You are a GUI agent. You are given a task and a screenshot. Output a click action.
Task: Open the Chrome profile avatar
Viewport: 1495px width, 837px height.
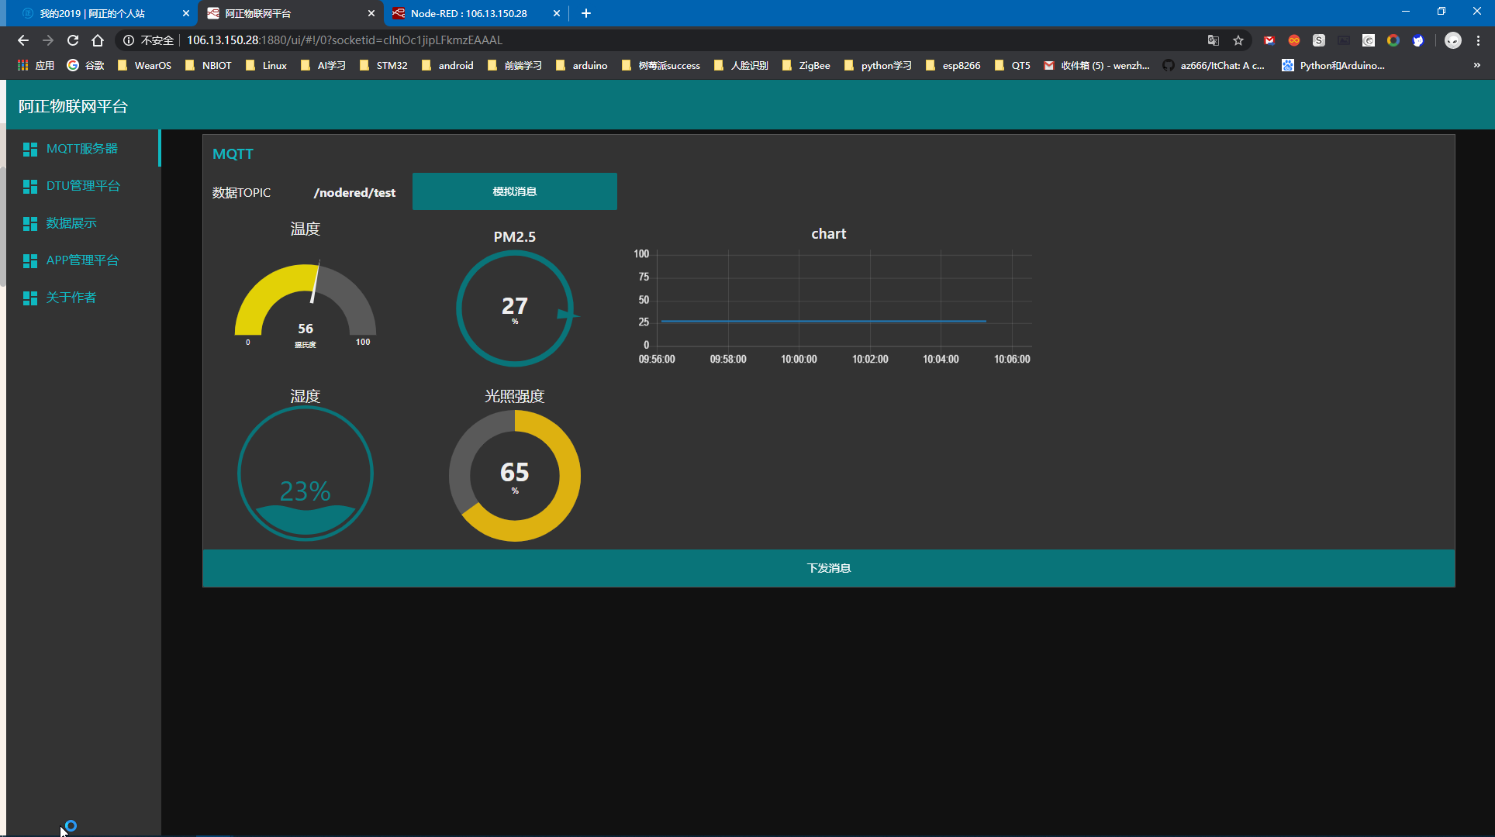(1453, 40)
